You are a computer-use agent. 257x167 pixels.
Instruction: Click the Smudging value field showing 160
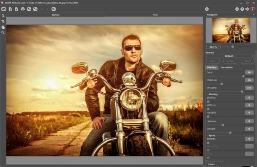249,88
